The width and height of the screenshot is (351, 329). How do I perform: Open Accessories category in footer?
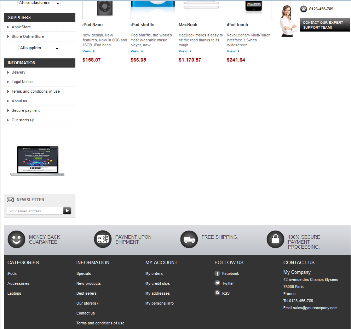(x=18, y=283)
